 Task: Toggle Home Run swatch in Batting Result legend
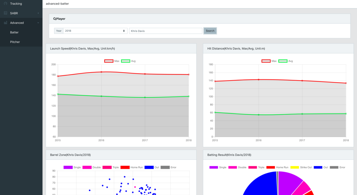271,167
